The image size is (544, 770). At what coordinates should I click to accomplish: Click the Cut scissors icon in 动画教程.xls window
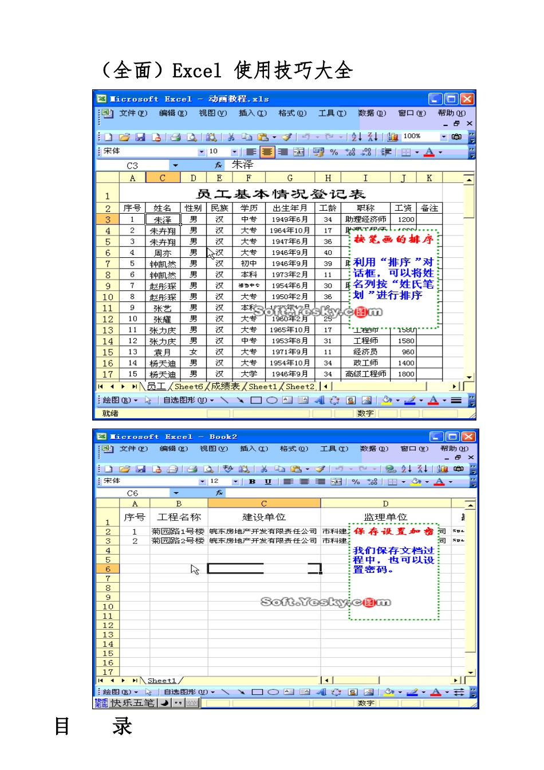[231, 137]
